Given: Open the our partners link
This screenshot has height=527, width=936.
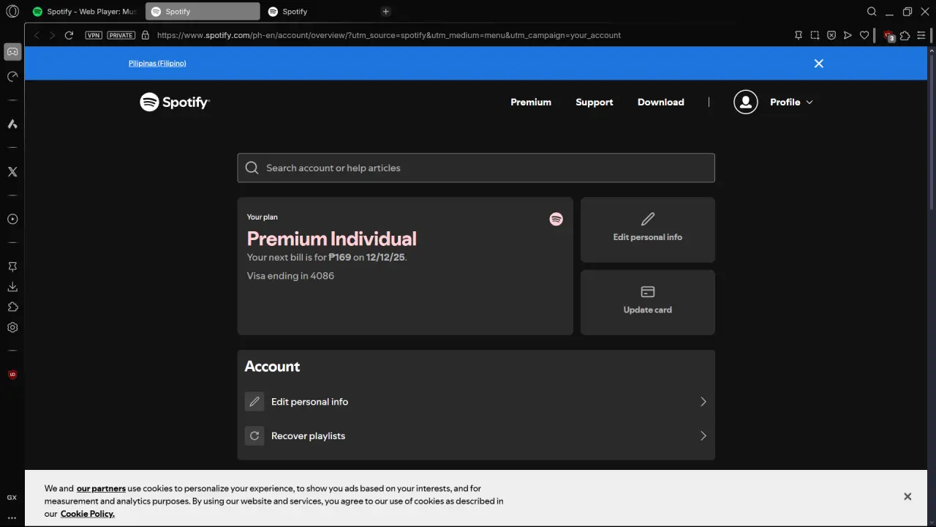Looking at the screenshot, I should [101, 488].
